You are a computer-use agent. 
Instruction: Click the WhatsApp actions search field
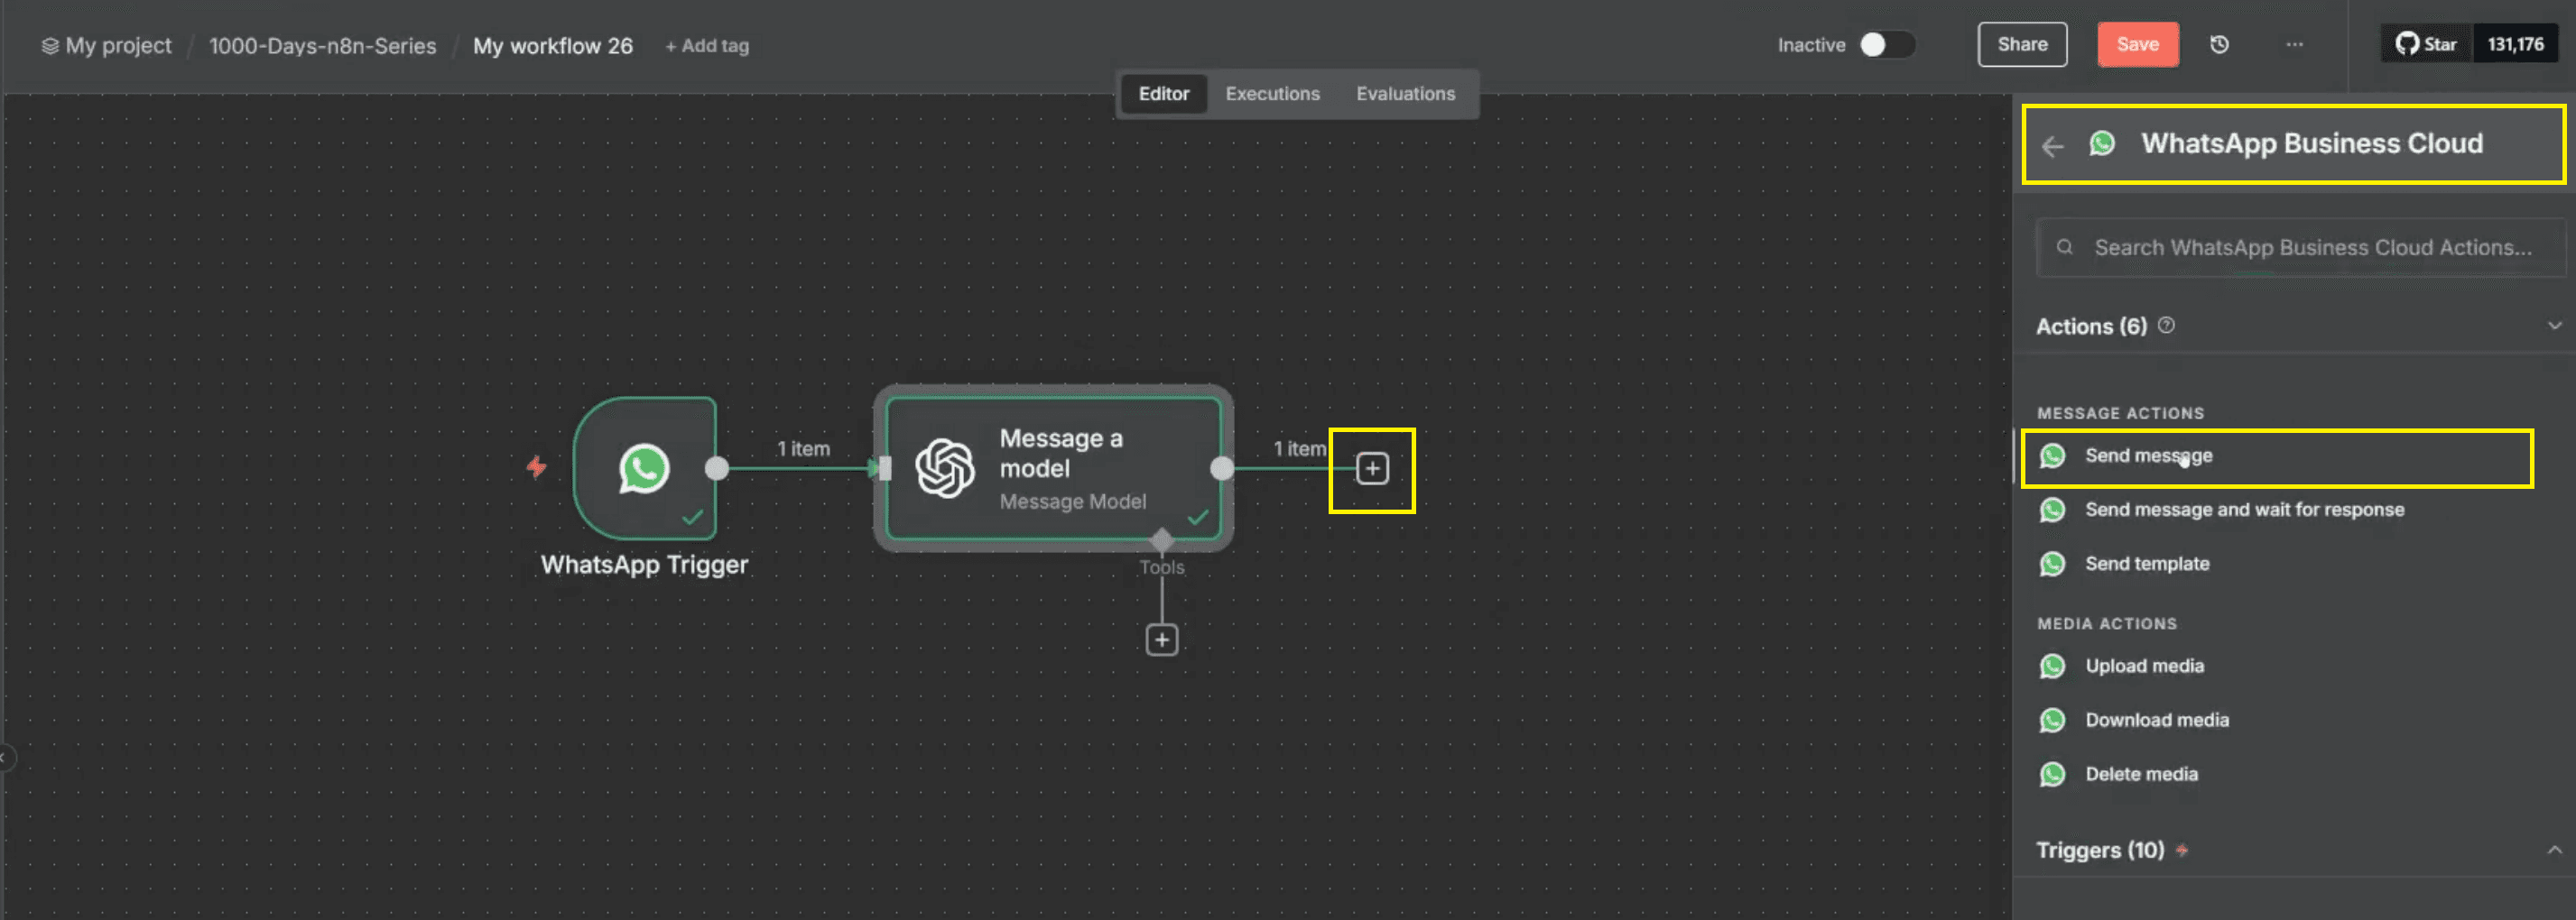[2297, 247]
